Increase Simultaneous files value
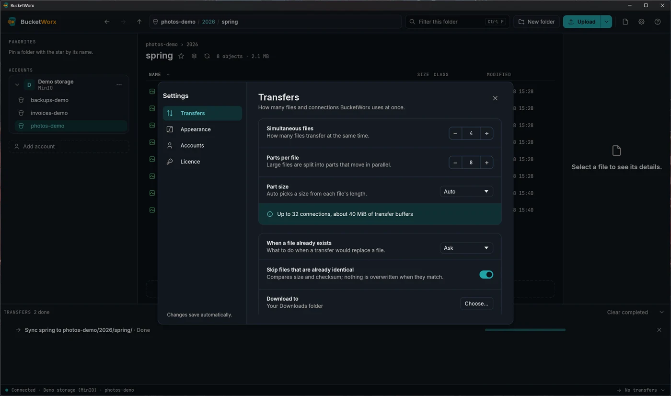The height and width of the screenshot is (396, 671). 486,133
